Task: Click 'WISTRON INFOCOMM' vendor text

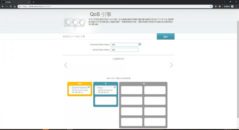Action: tap(80, 90)
